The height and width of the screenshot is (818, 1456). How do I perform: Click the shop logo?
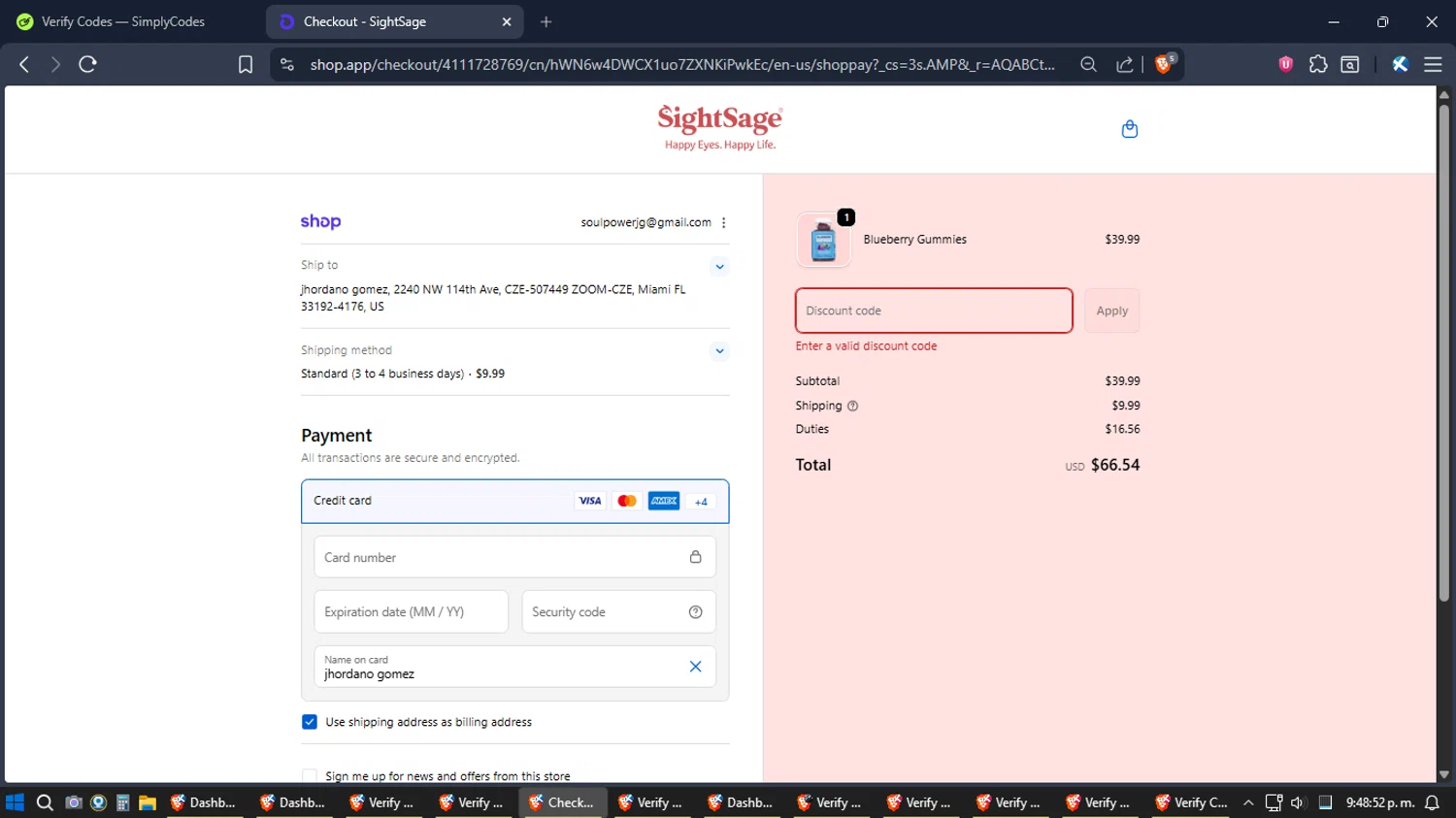pyautogui.click(x=320, y=221)
